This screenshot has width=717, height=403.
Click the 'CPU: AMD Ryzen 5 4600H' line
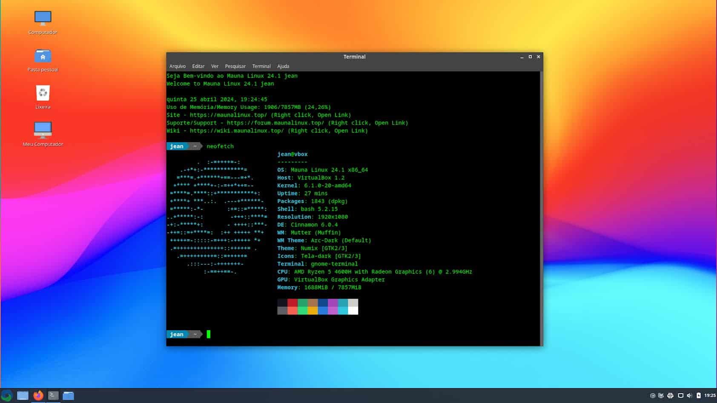coord(375,272)
